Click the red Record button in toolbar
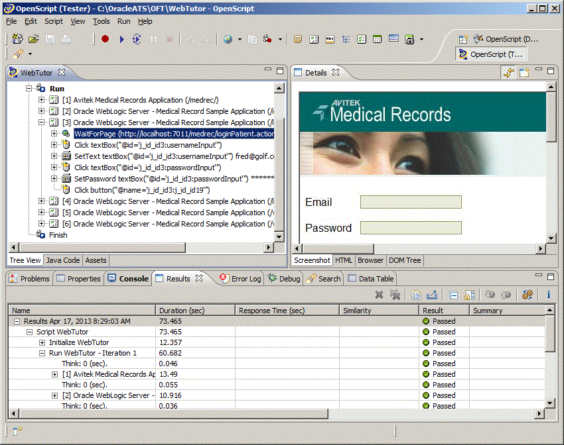Screen dimensions: 564x445 (105, 40)
